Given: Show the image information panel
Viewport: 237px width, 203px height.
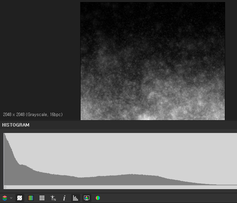Looking at the screenshot, I should pos(64,198).
